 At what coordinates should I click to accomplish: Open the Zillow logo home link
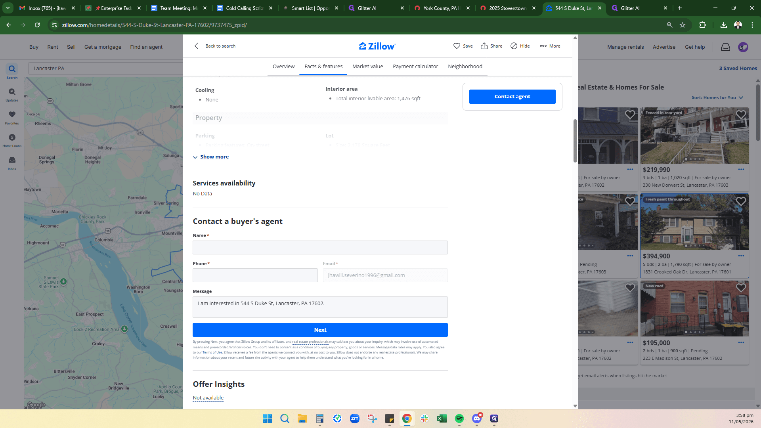[377, 46]
